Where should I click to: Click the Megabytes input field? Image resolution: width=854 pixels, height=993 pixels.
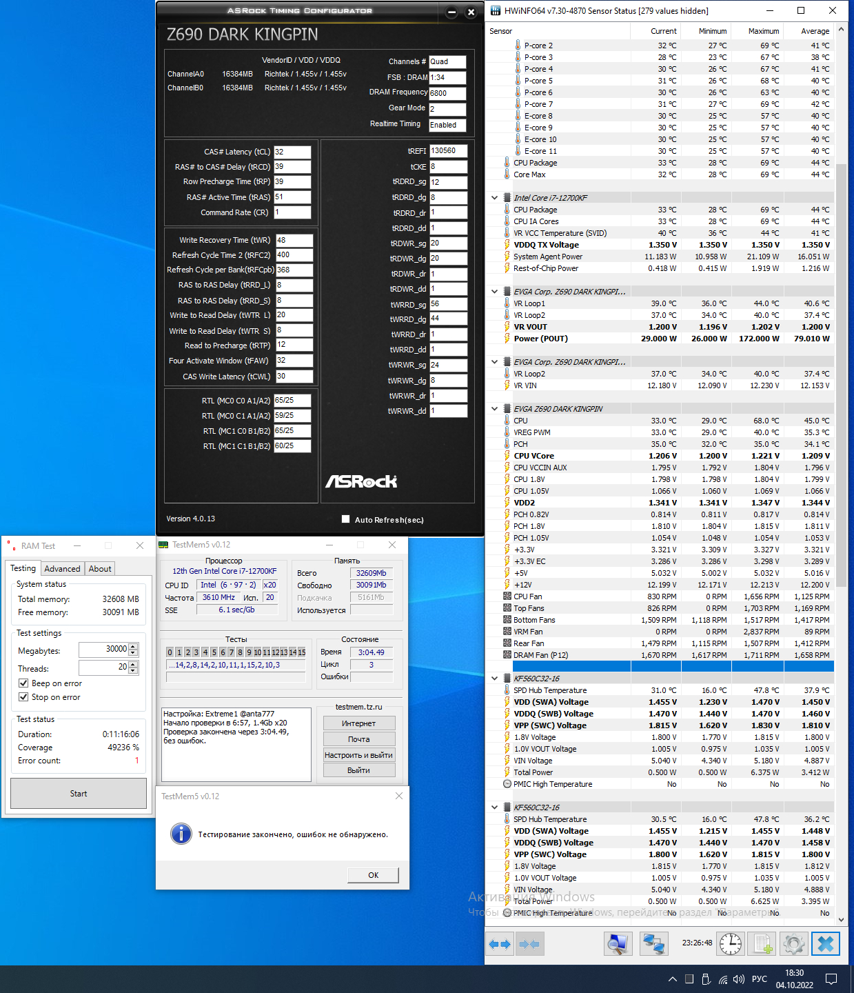[103, 650]
